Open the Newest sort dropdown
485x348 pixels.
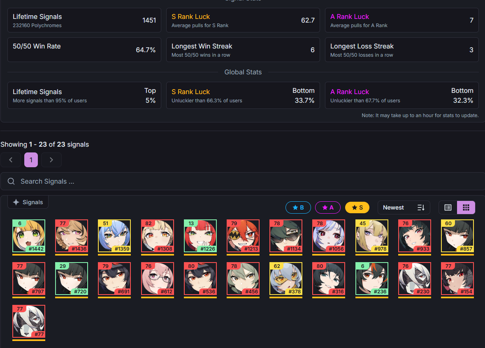pyautogui.click(x=404, y=207)
